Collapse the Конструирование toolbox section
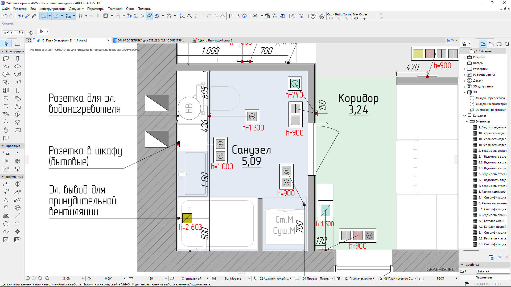The height and width of the screenshot is (287, 511). point(3,51)
